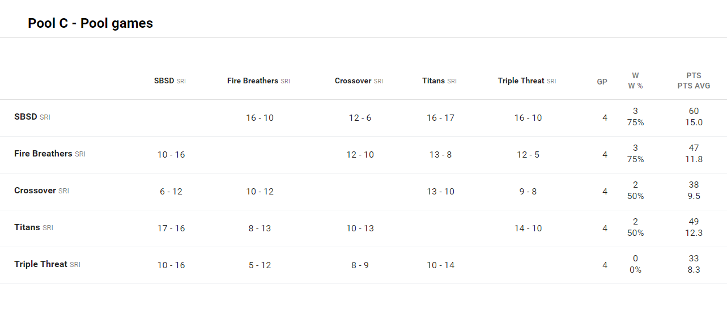
Task: Open Fire Breathers team in left column
Action: (x=43, y=154)
